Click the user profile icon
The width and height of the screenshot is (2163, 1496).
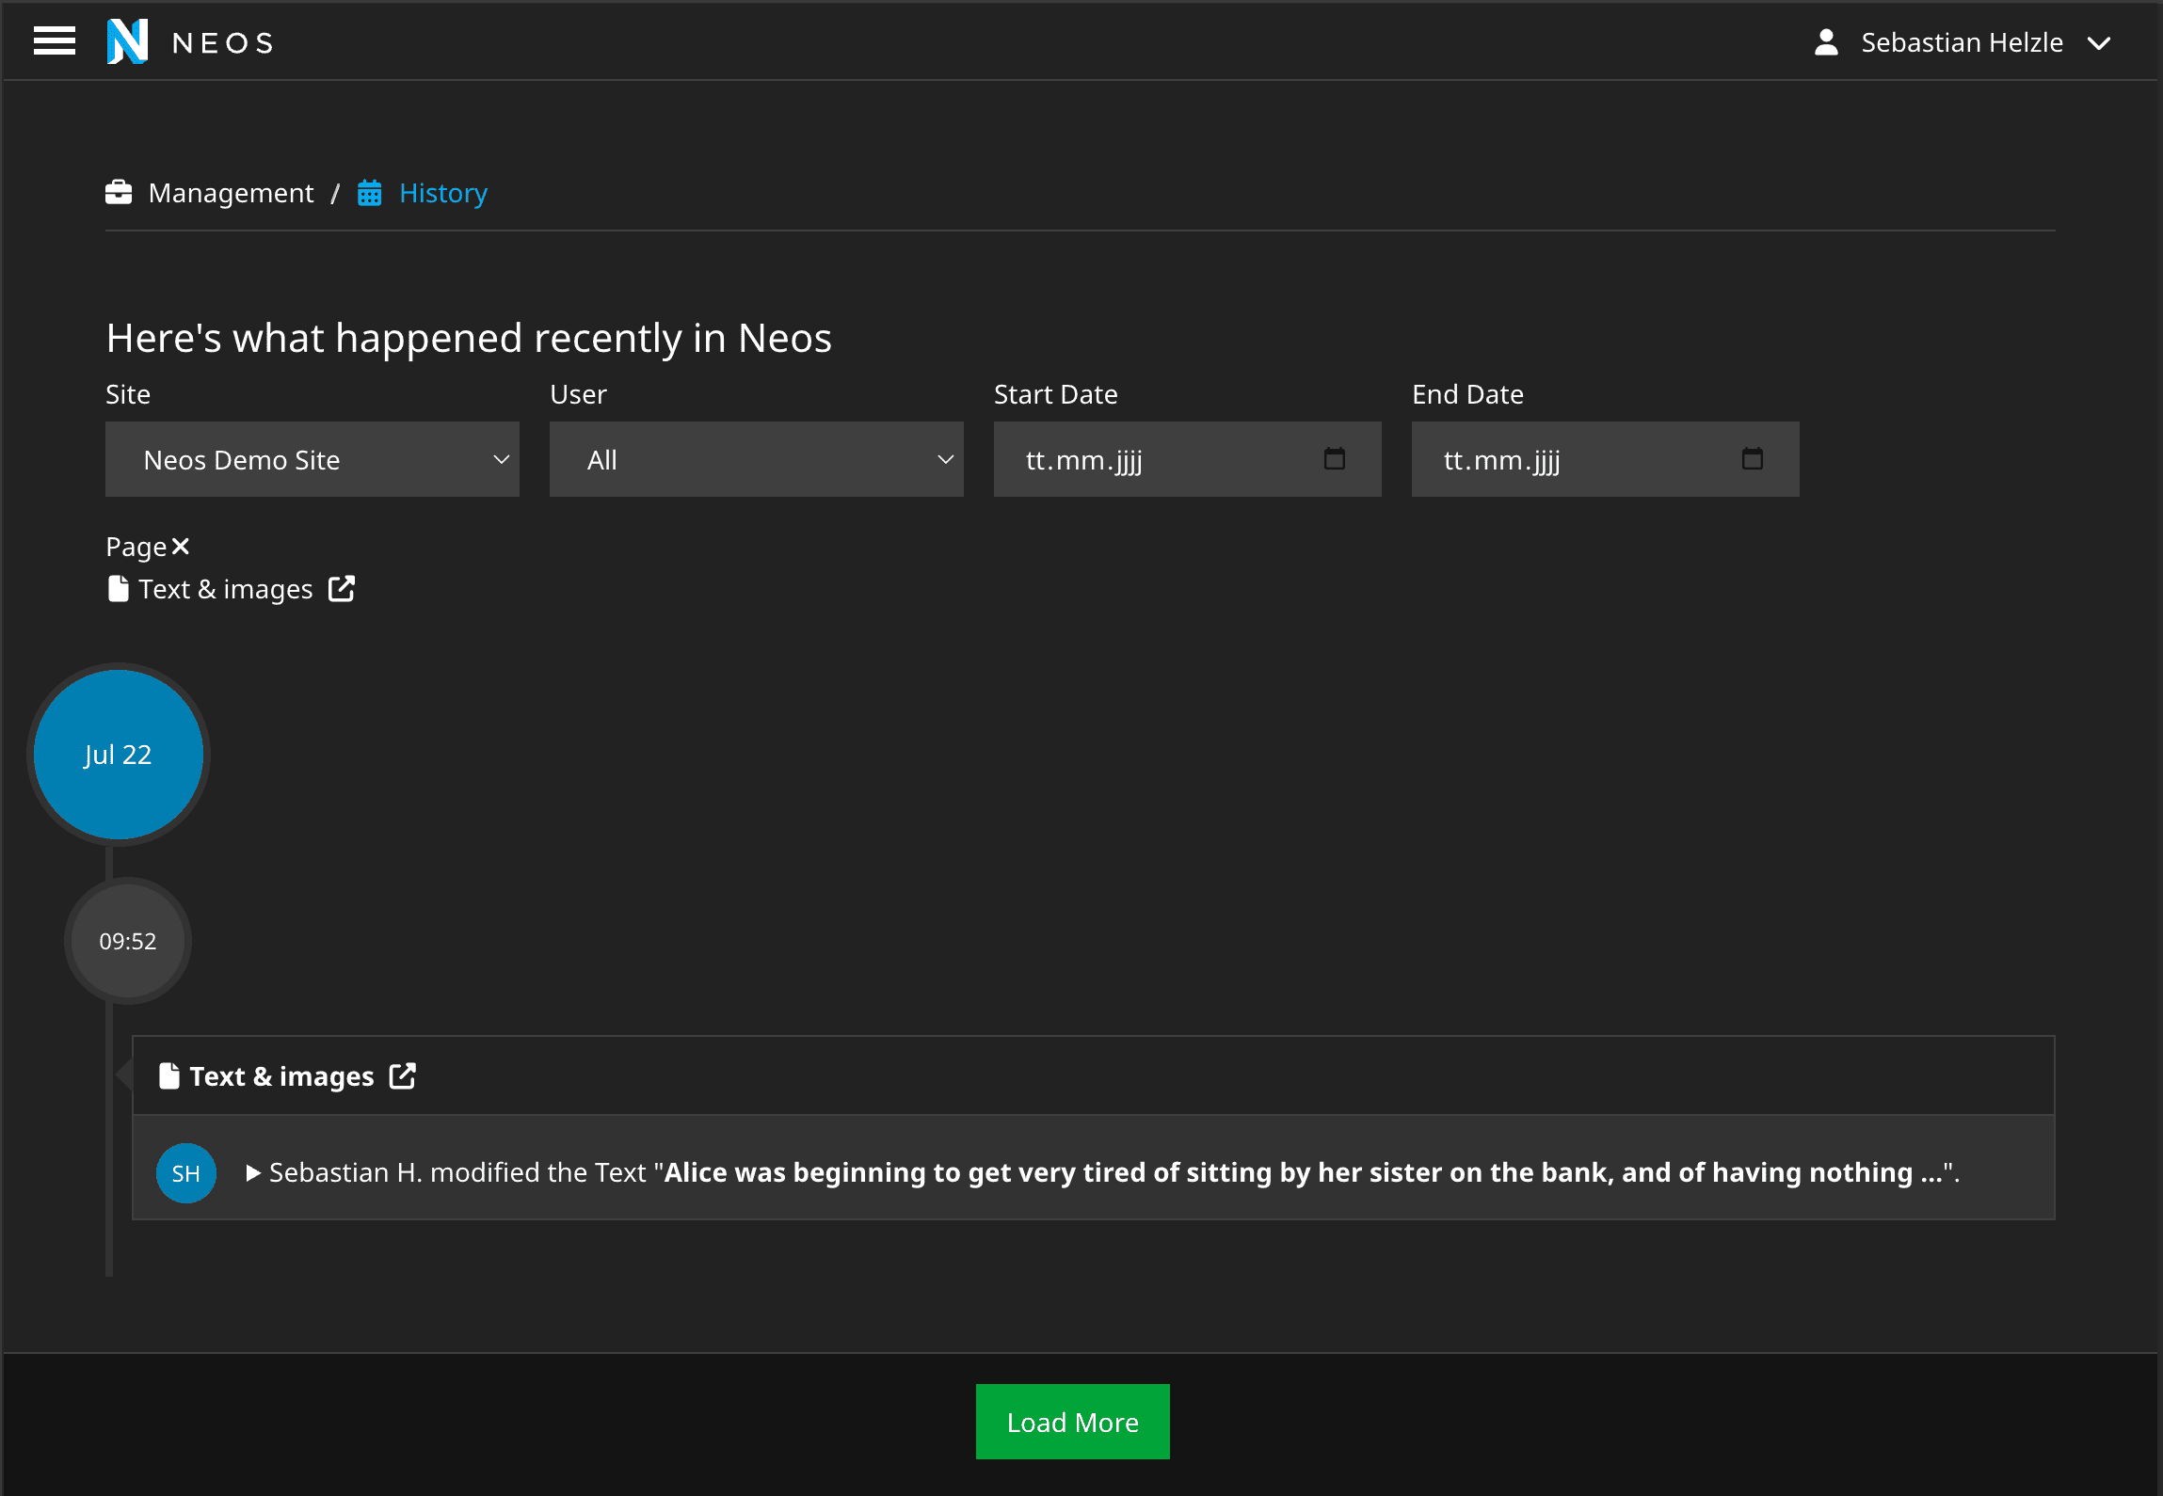point(1826,42)
